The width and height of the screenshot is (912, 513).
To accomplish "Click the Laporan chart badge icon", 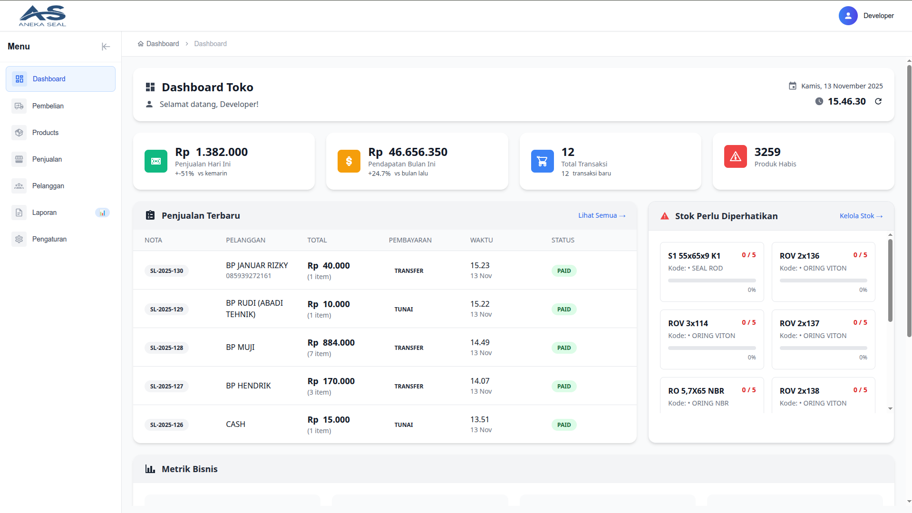I will tap(102, 213).
